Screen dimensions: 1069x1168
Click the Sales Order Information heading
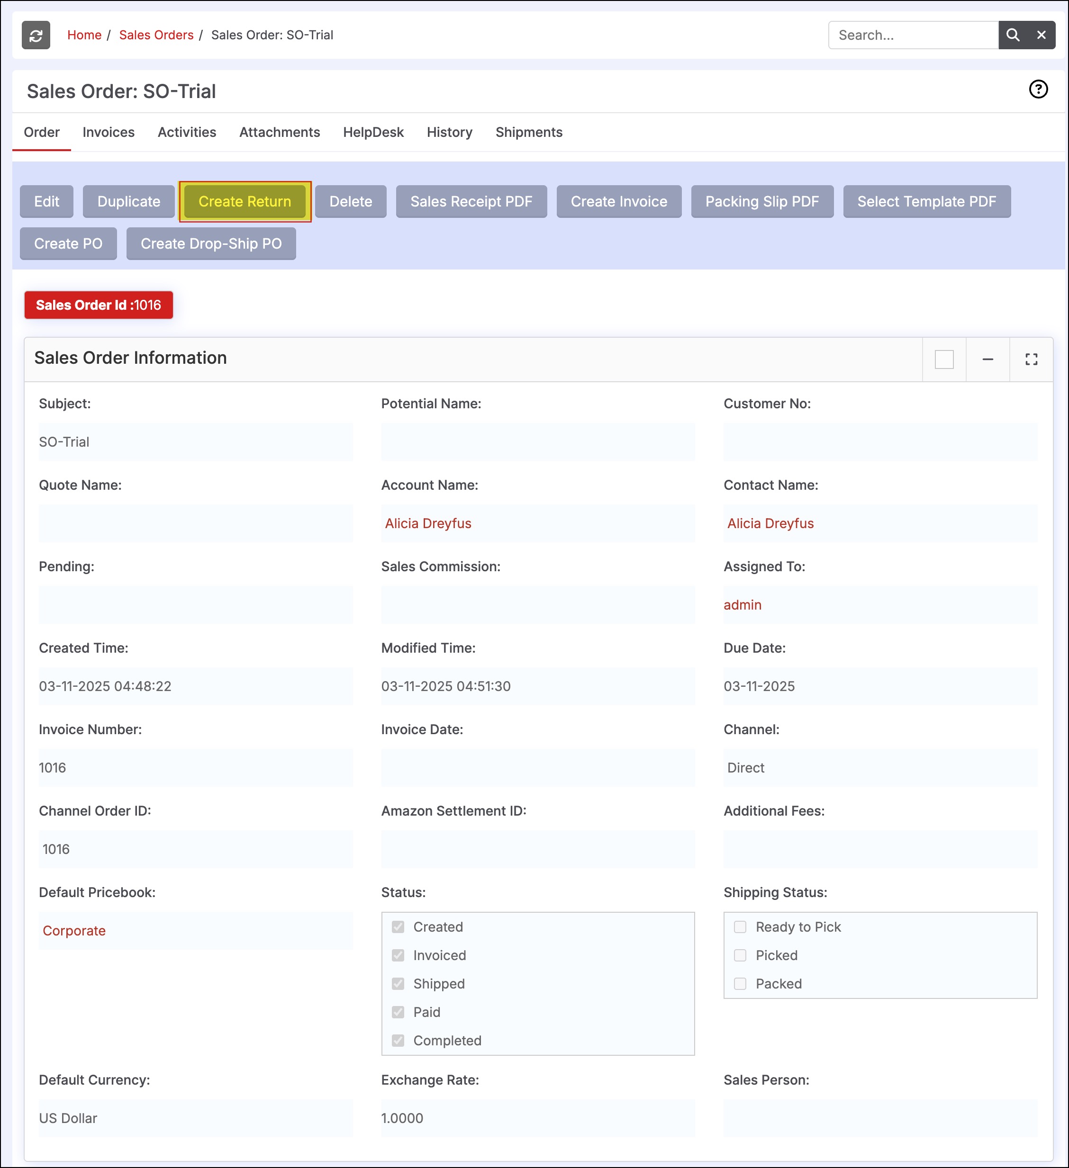tap(130, 358)
